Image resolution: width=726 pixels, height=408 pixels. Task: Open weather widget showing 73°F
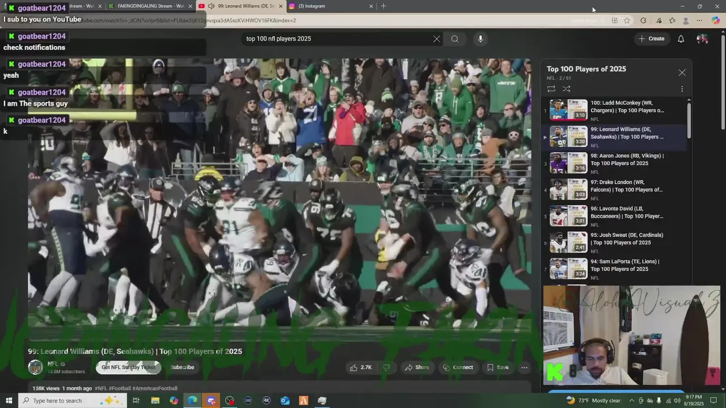pyautogui.click(x=593, y=401)
